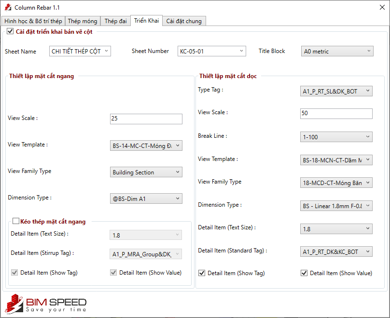Select the Cài đặt chung tab
The width and height of the screenshot is (390, 318).
184,21
